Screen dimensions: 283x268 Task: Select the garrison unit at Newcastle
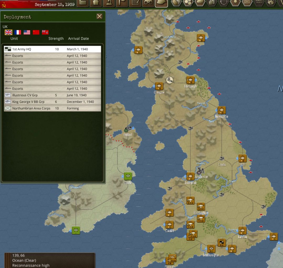coord(222,110)
